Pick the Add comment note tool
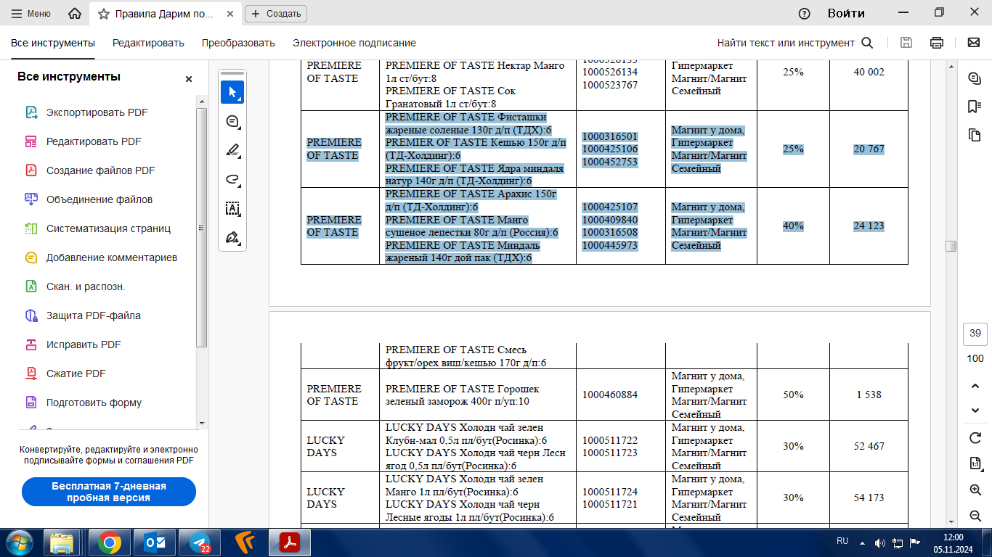This screenshot has width=992, height=557. click(x=232, y=121)
